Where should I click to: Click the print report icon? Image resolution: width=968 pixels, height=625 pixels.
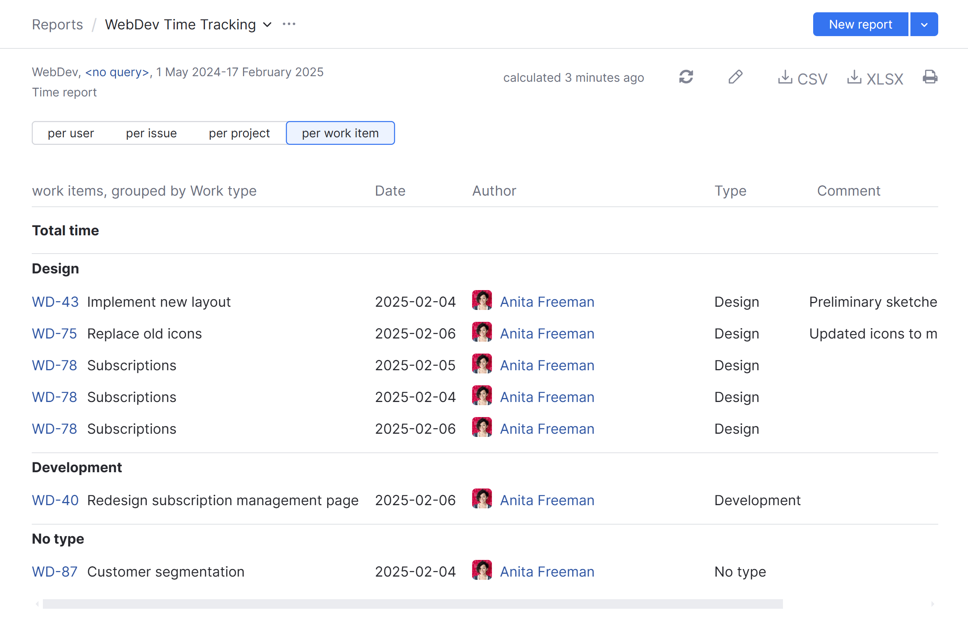929,77
